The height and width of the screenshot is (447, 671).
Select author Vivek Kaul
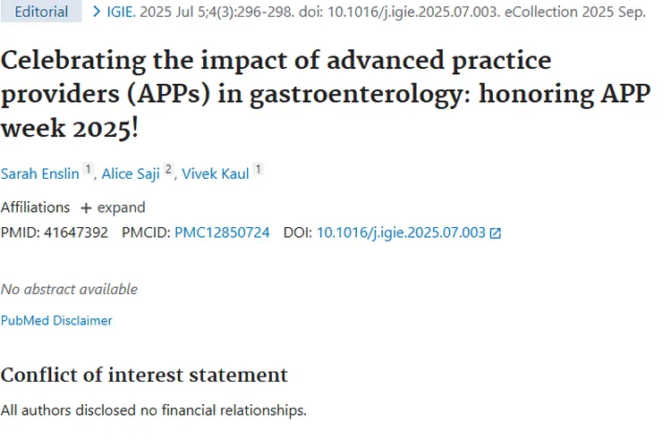pos(215,173)
